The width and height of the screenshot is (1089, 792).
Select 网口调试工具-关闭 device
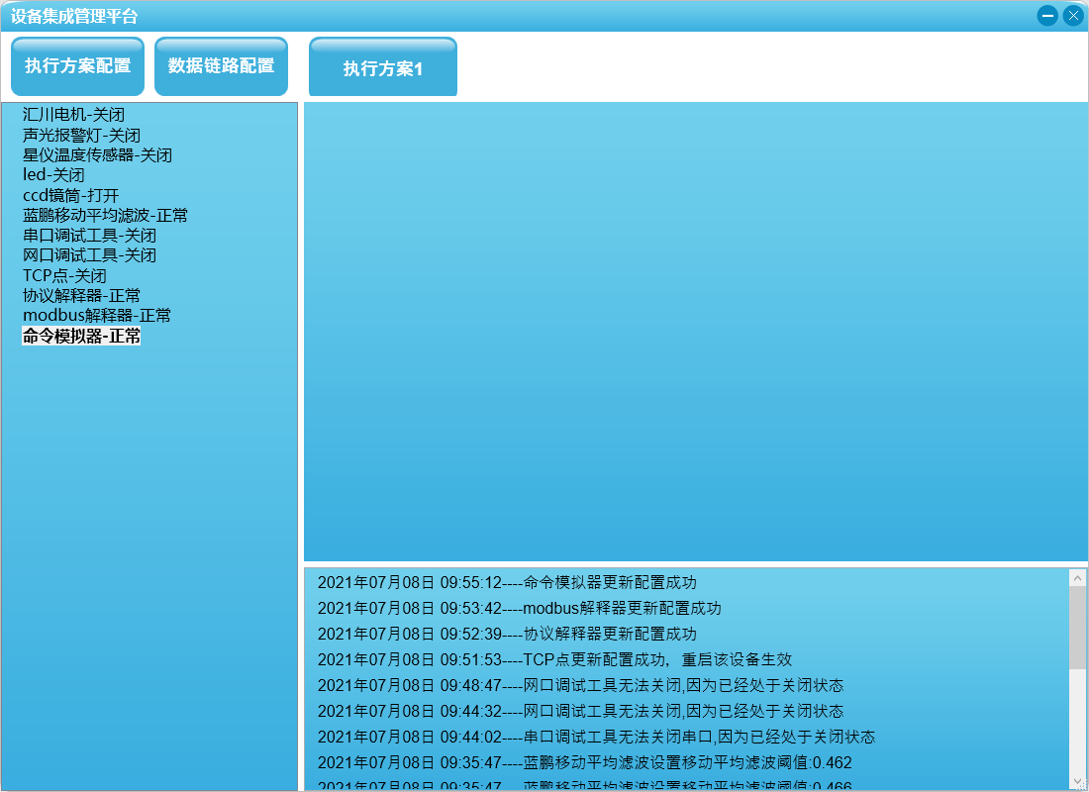pyautogui.click(x=89, y=255)
